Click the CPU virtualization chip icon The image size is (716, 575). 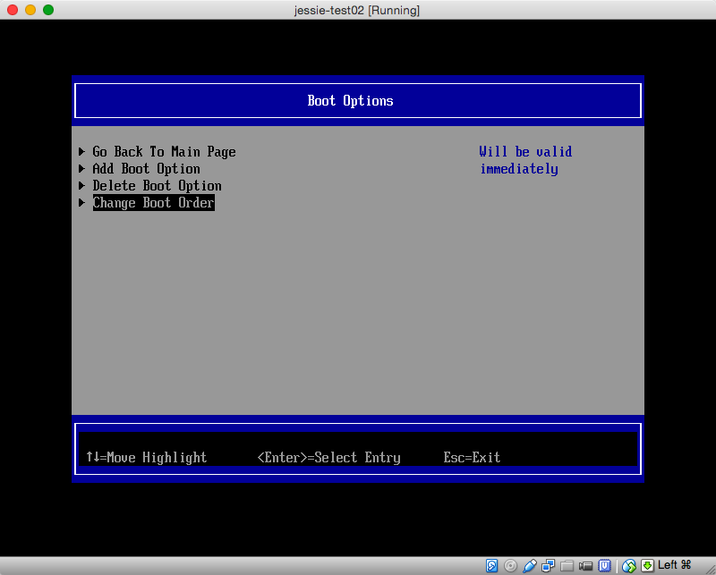(605, 566)
